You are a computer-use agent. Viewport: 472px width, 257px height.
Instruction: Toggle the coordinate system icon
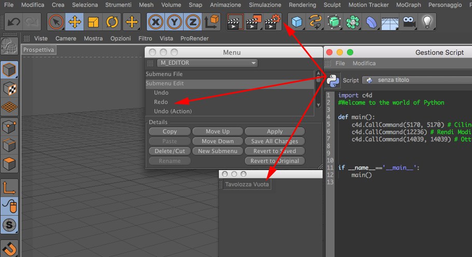(x=212, y=22)
